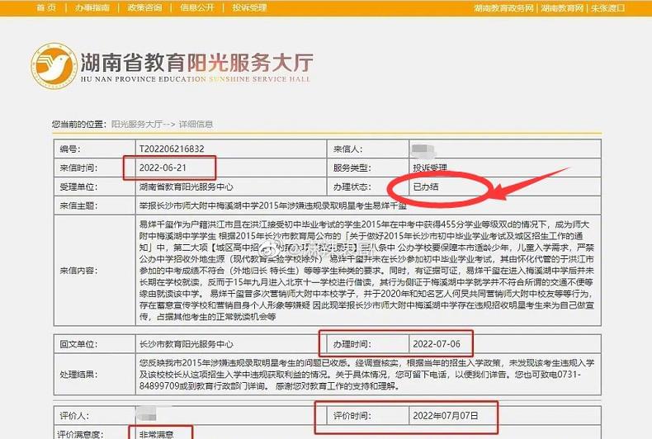This screenshot has width=652, height=439.
Task: Click the 湖南省教育阳光服务大厅 site title
Action: pyautogui.click(x=196, y=63)
